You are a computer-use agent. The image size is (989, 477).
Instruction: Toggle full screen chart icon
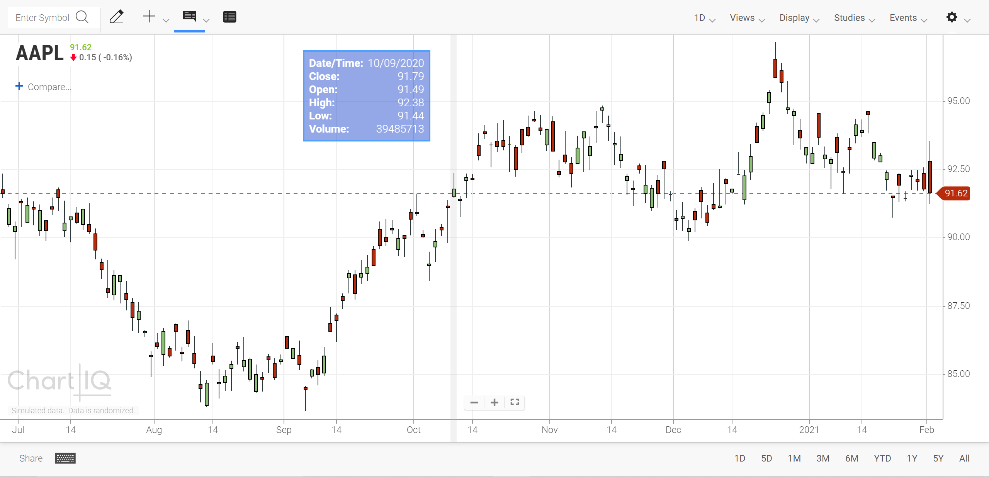(x=515, y=402)
